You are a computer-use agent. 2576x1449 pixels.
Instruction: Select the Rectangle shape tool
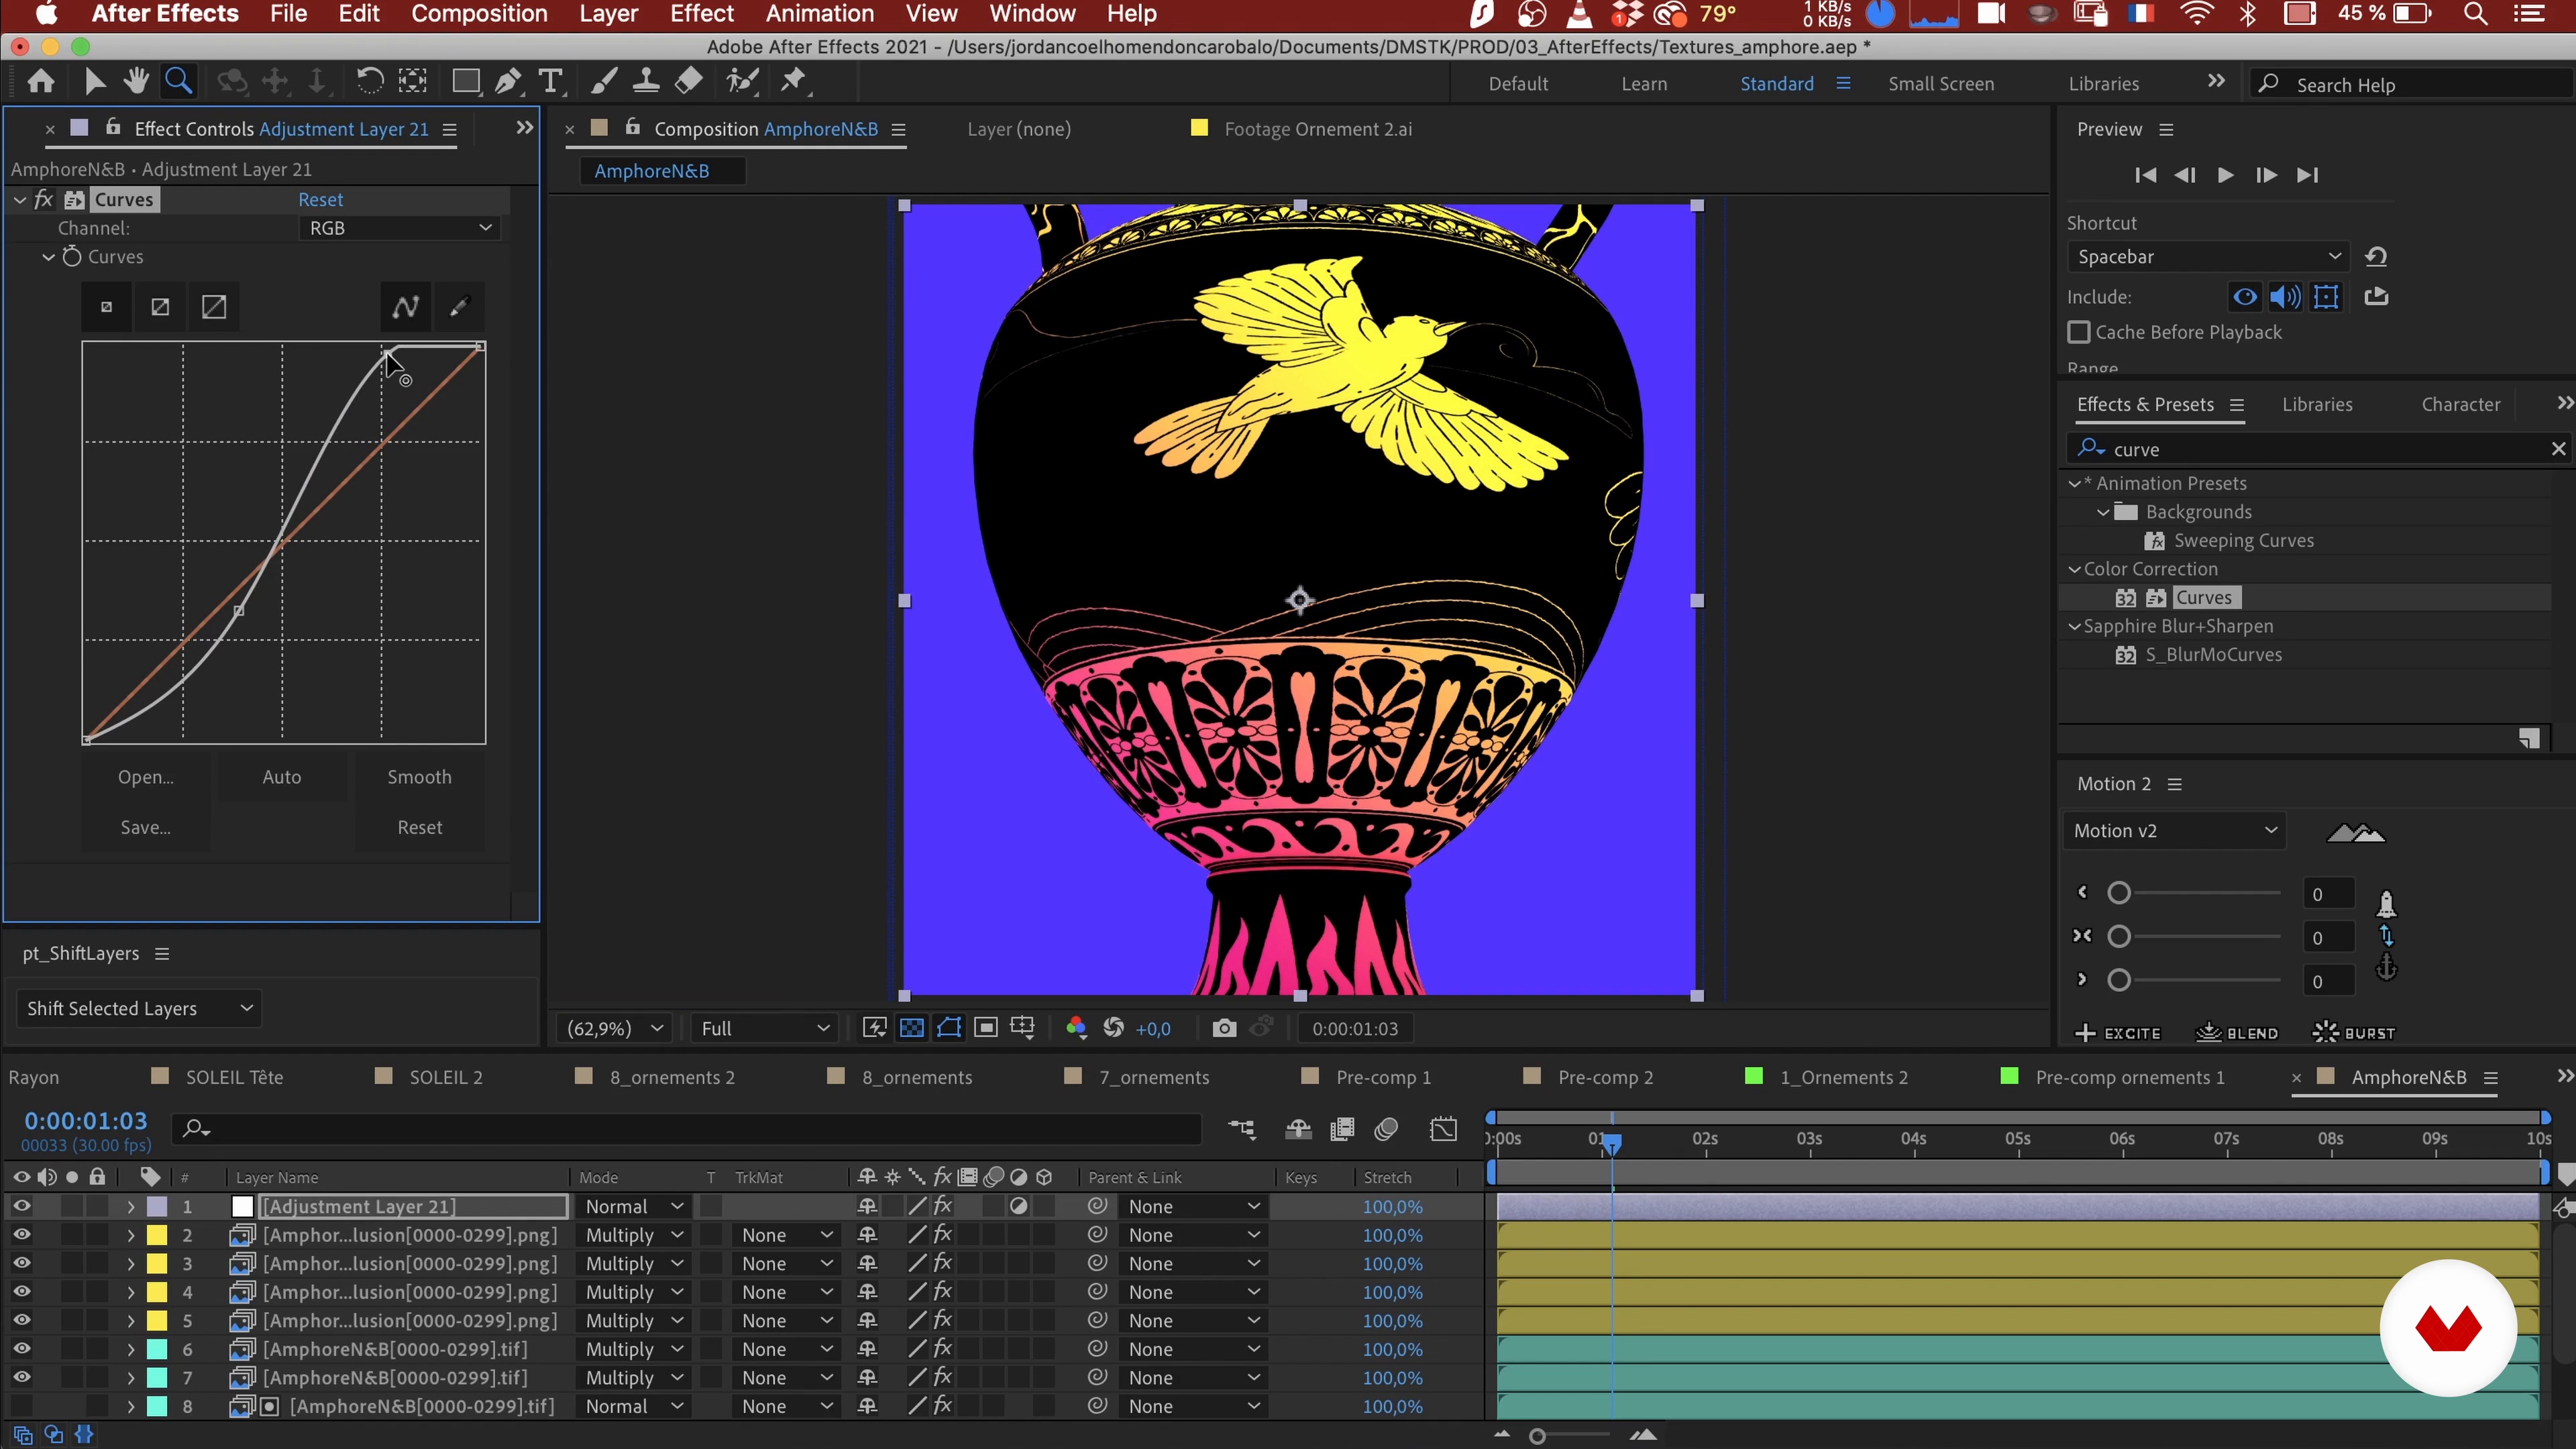465,82
